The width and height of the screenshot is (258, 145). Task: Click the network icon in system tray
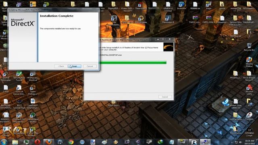(x=236, y=142)
